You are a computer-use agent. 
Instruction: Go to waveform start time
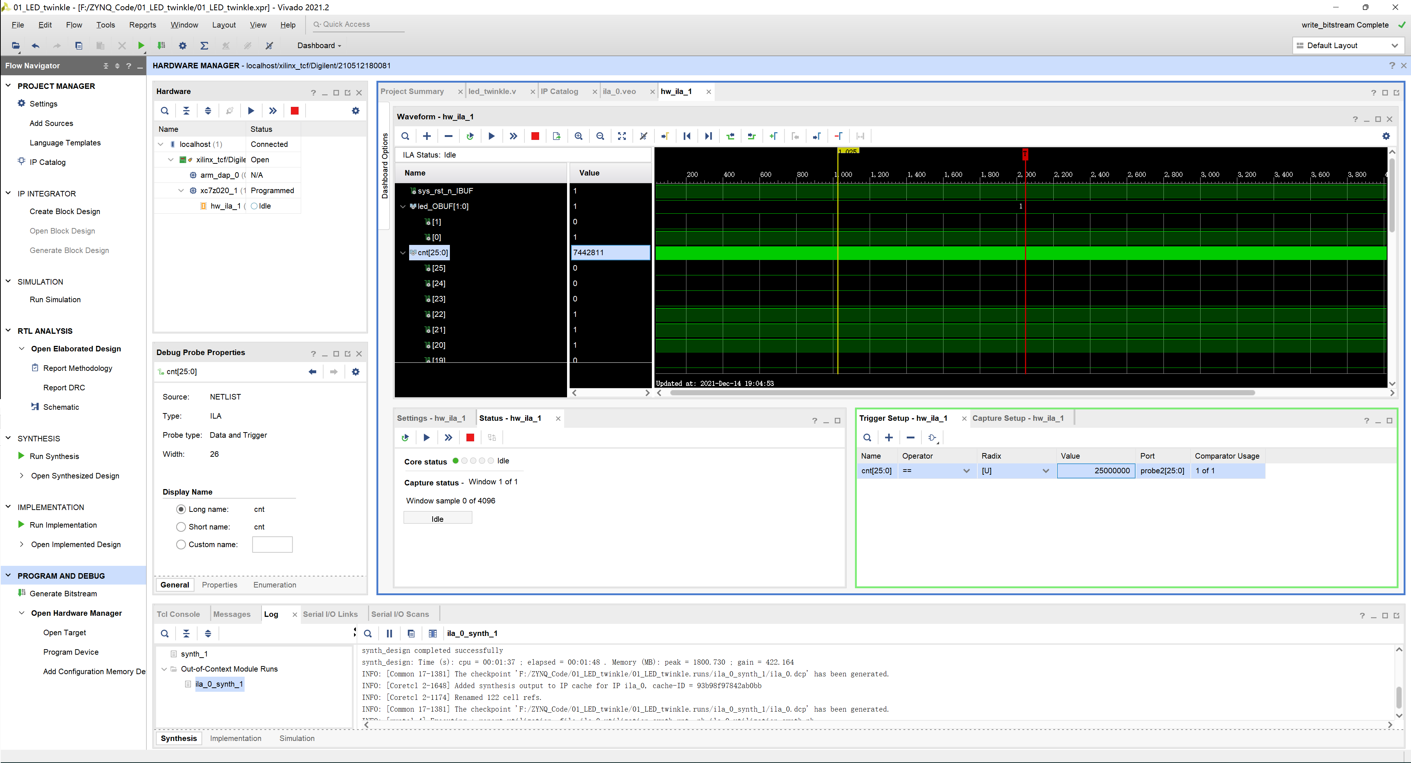point(687,136)
